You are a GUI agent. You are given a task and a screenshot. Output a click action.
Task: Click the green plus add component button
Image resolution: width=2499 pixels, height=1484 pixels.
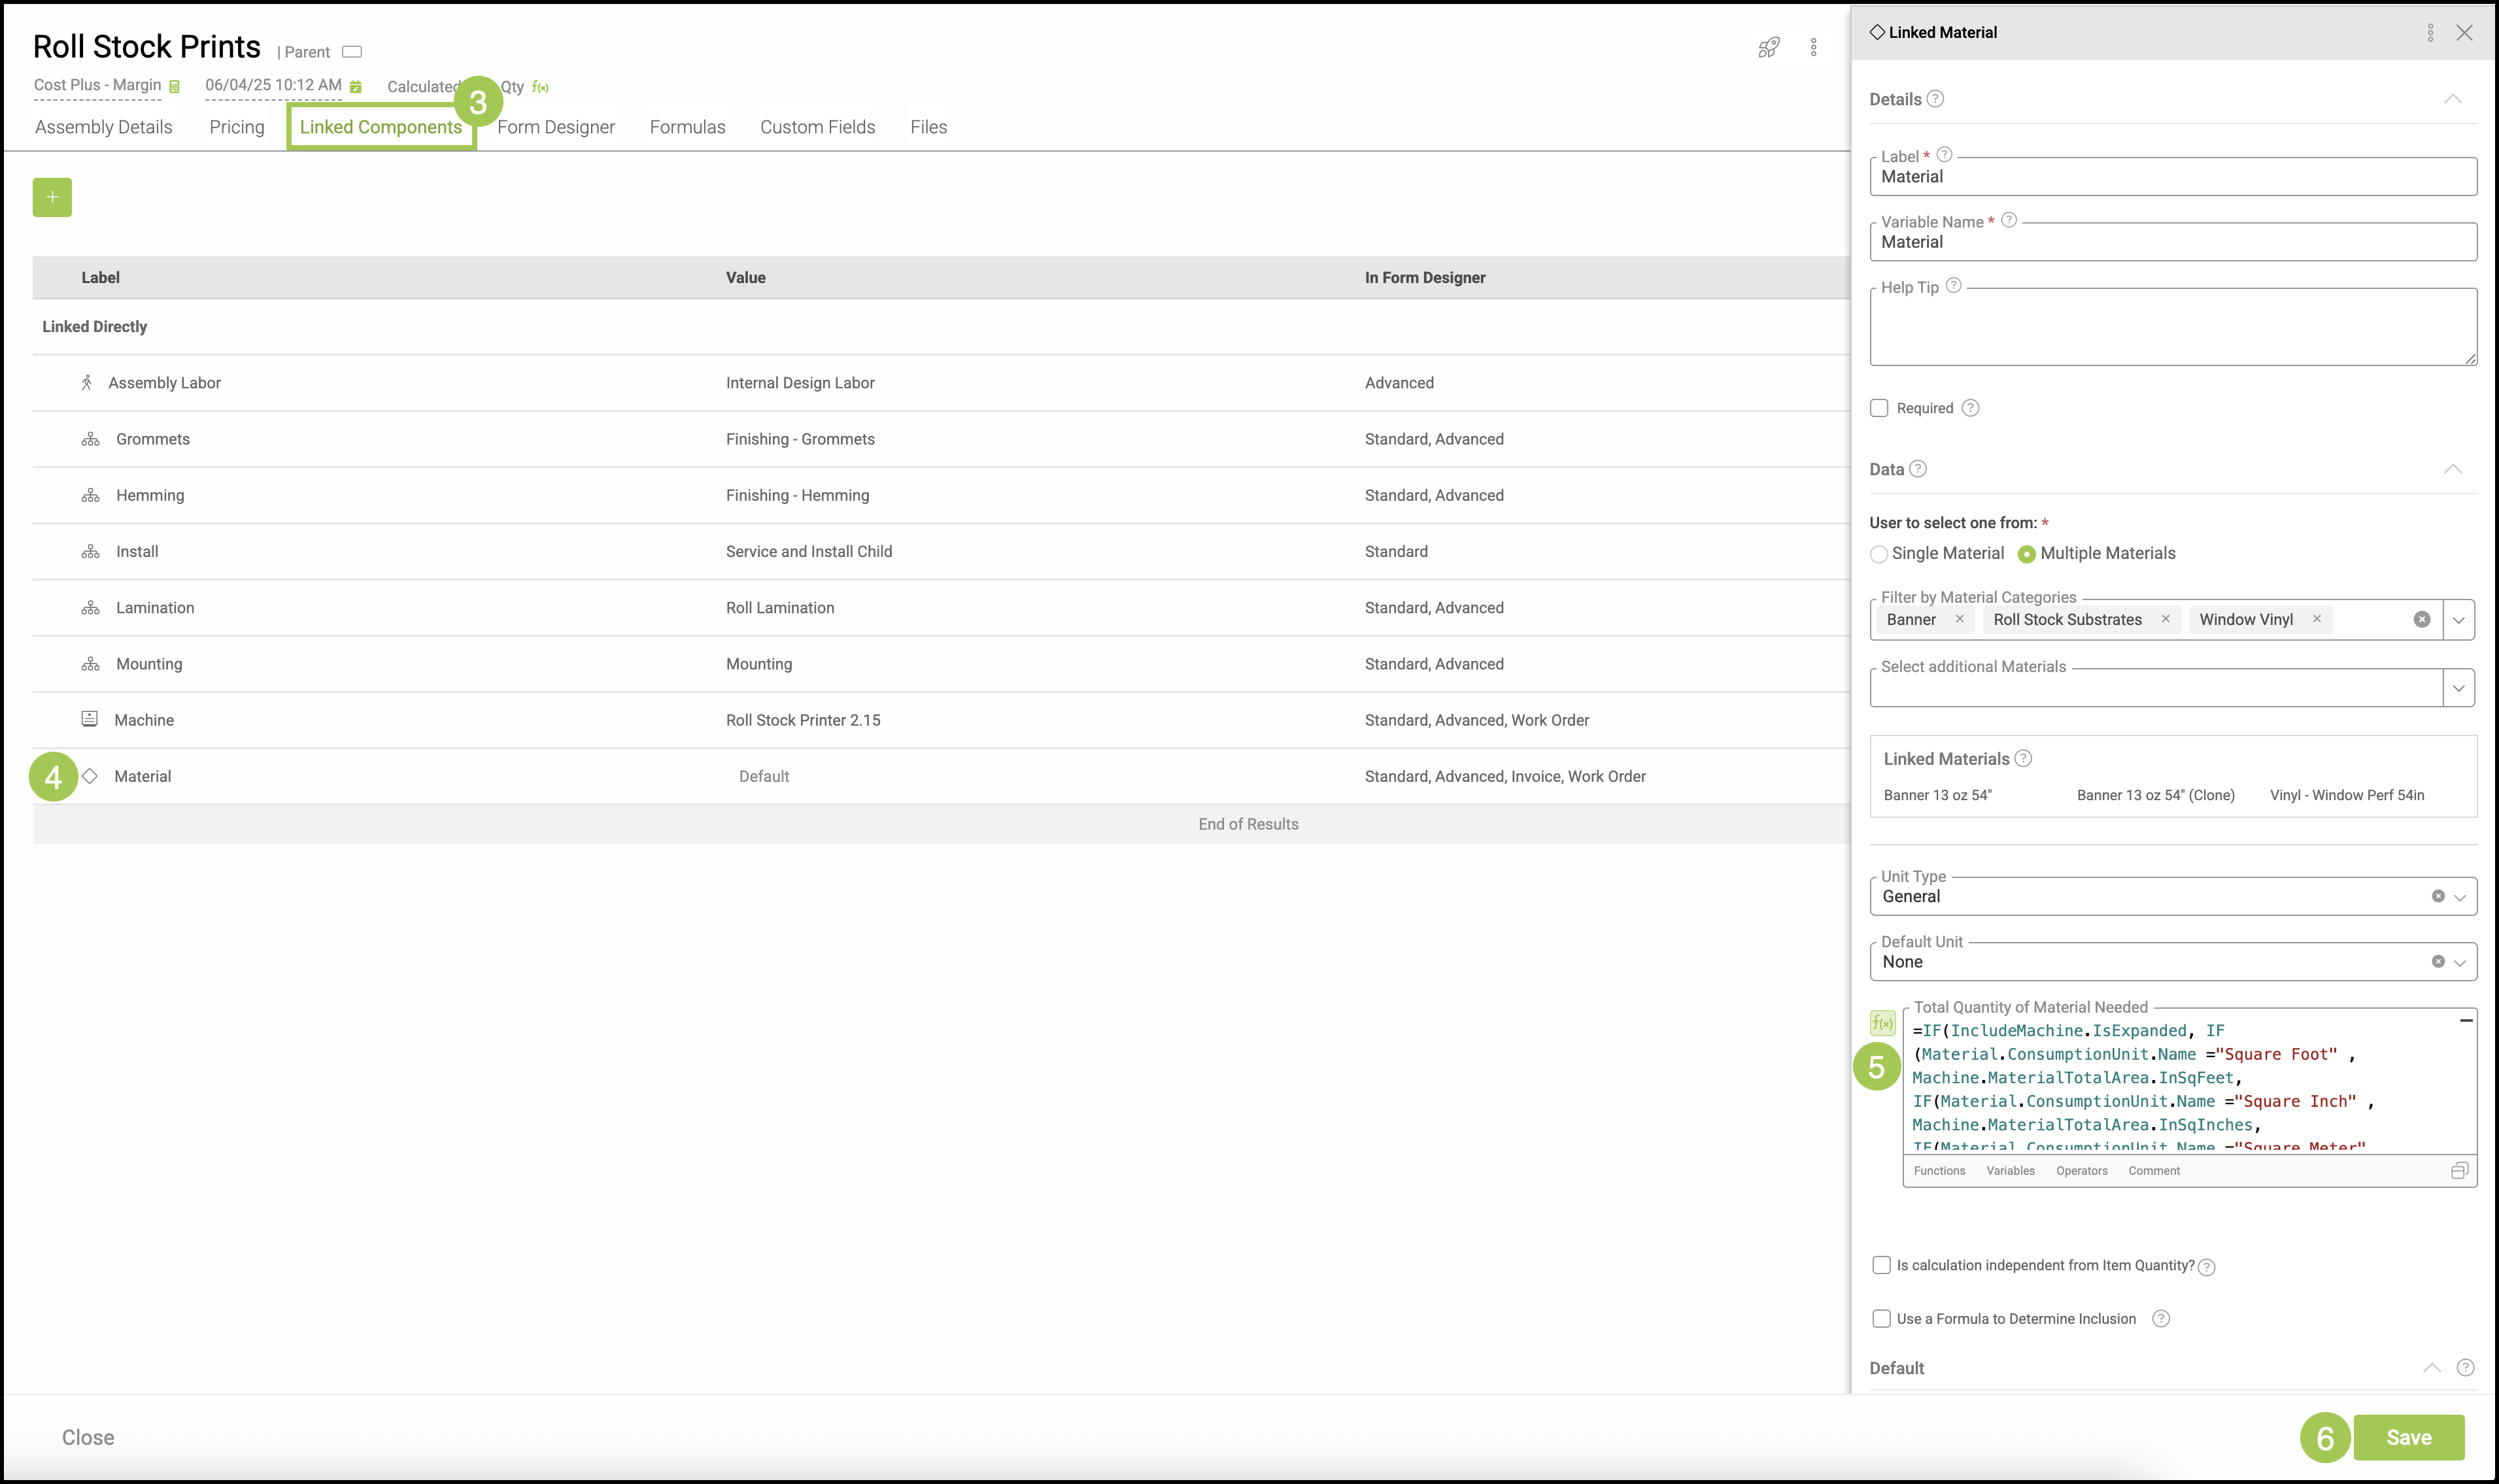tap(52, 197)
